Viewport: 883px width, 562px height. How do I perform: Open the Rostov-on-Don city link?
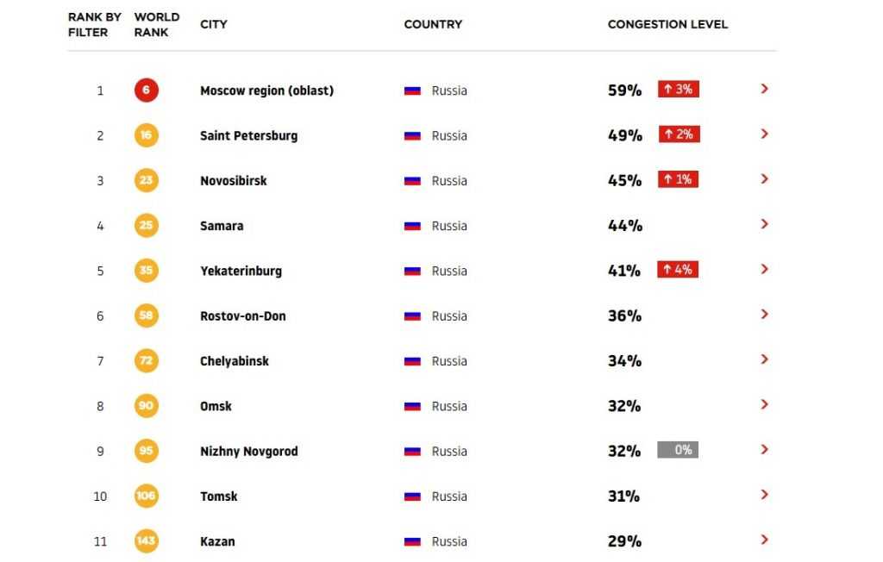(242, 316)
